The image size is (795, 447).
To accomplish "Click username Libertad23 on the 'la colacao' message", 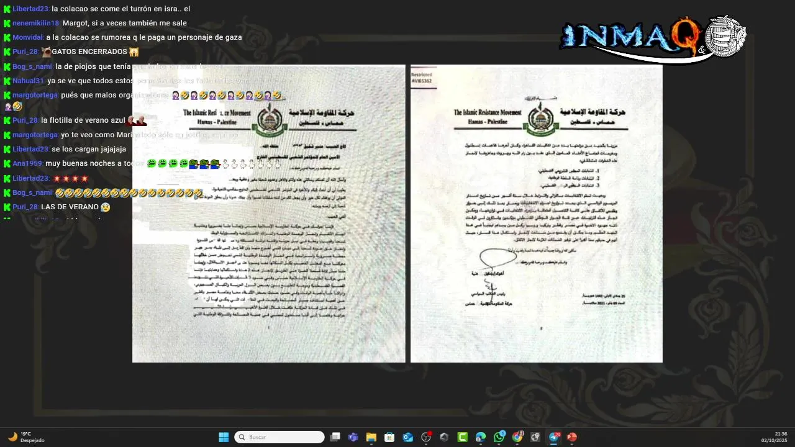I will pos(30,9).
